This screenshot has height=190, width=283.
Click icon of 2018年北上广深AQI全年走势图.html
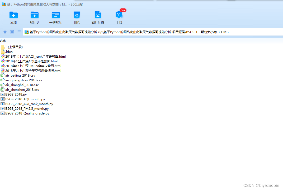click(x=3, y=61)
